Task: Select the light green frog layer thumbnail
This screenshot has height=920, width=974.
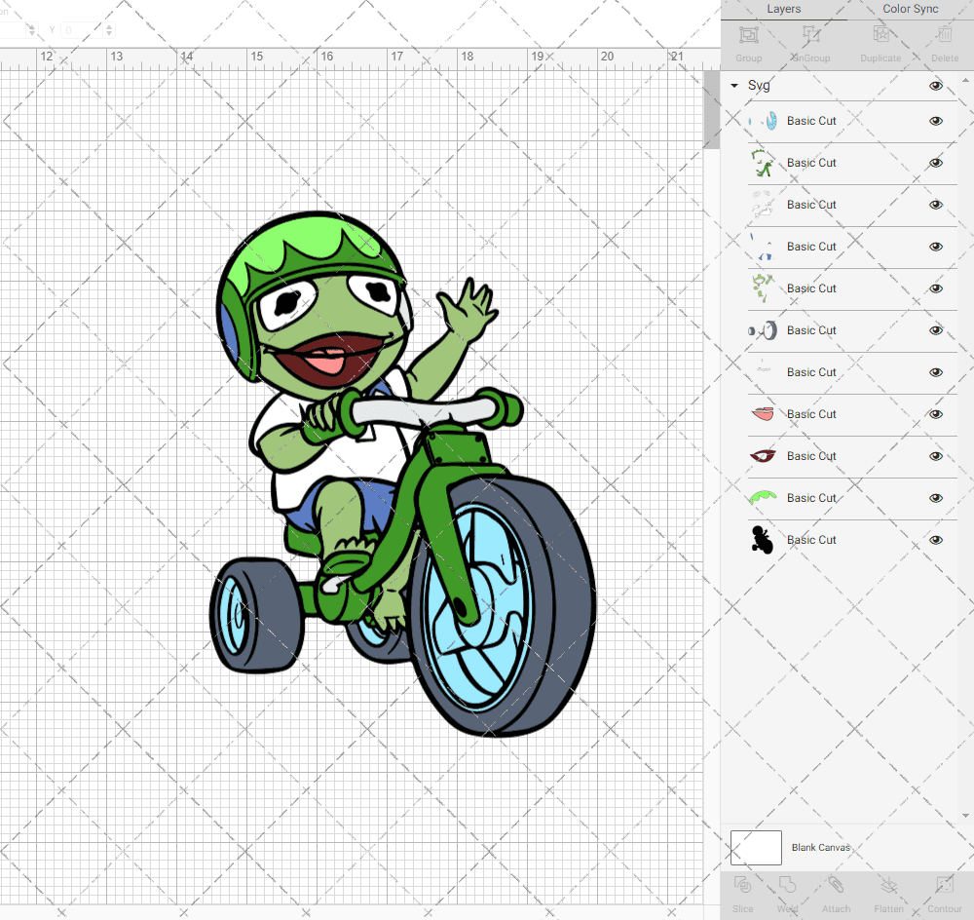Action: click(x=763, y=288)
